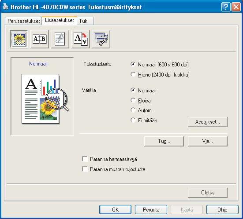Confirm with the OK button
The image size is (243, 219).
pyautogui.click(x=115, y=210)
